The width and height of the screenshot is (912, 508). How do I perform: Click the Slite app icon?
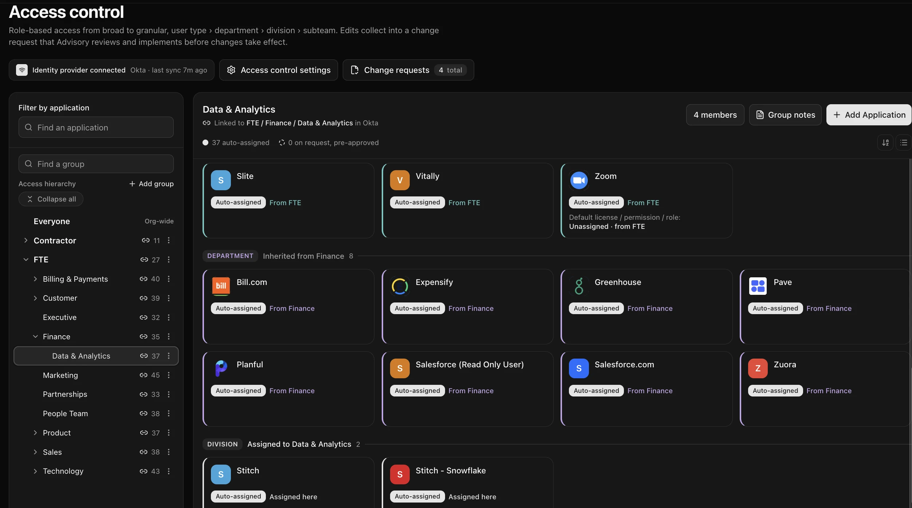[221, 180]
